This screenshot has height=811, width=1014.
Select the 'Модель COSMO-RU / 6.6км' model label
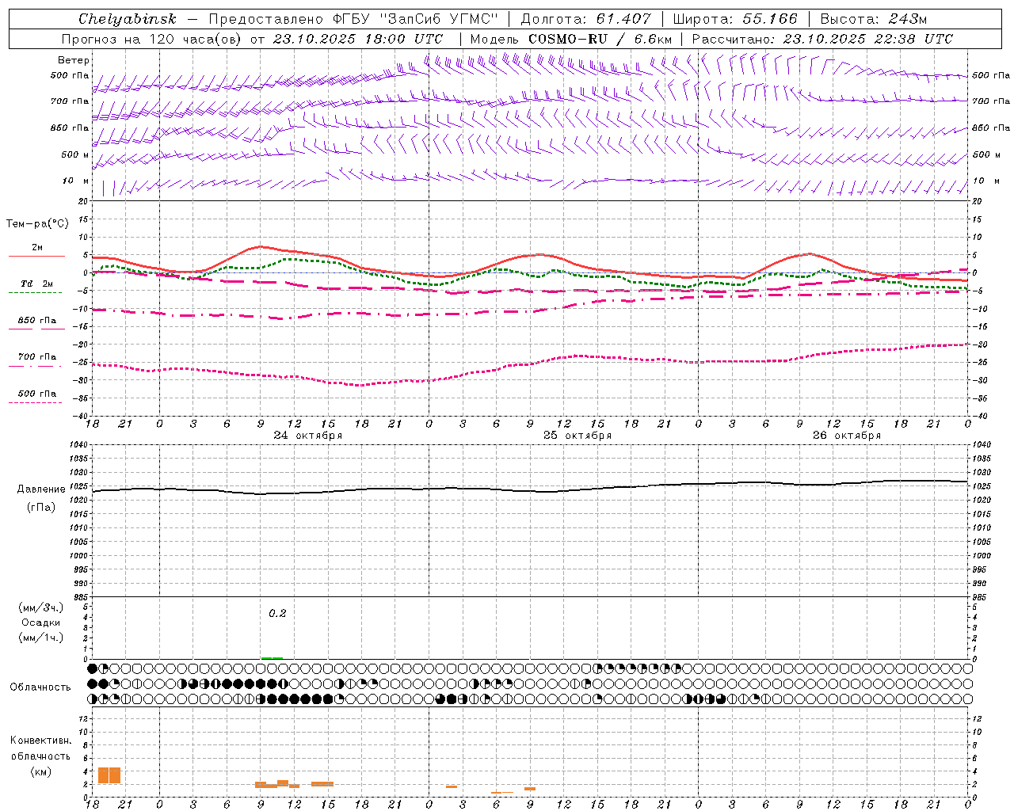point(571,39)
